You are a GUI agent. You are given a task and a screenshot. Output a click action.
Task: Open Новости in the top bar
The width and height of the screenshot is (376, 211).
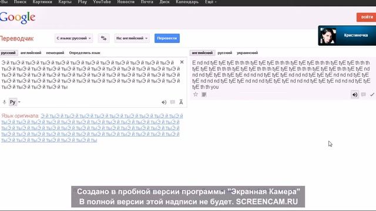[x=126, y=2]
